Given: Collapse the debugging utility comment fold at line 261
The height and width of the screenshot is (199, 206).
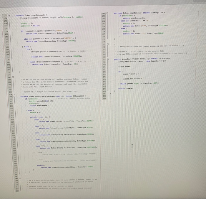Looking at the screenshot, I should point(108,44).
